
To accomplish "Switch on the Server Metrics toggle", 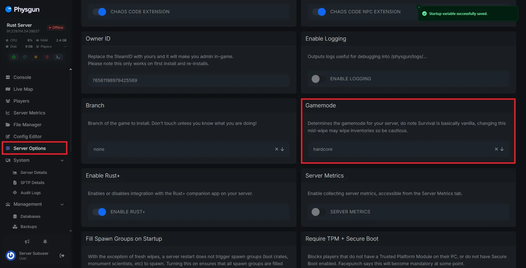I will point(316,212).
